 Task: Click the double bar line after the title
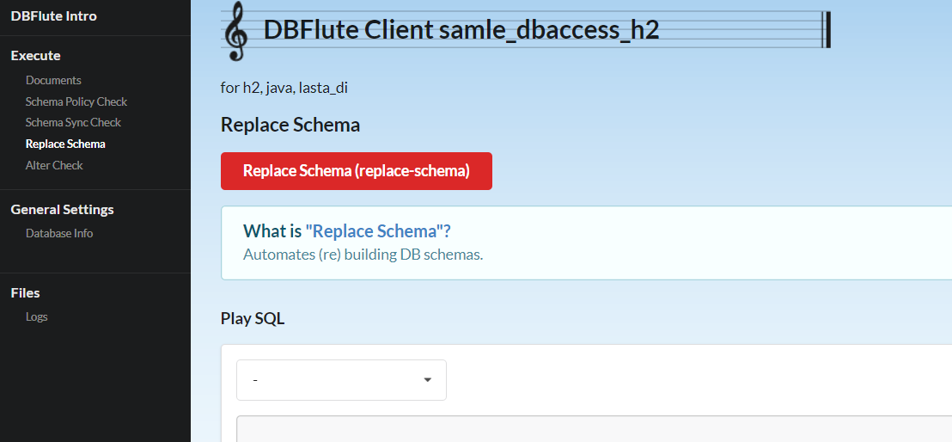coord(826,30)
